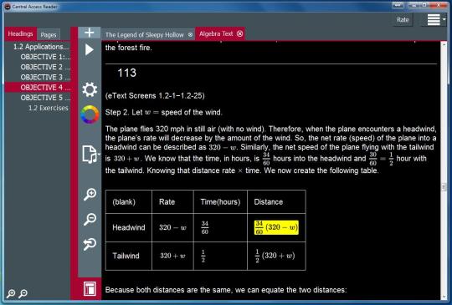Click the tailwind distance formula cell
452x305 pixels.
pyautogui.click(x=275, y=256)
